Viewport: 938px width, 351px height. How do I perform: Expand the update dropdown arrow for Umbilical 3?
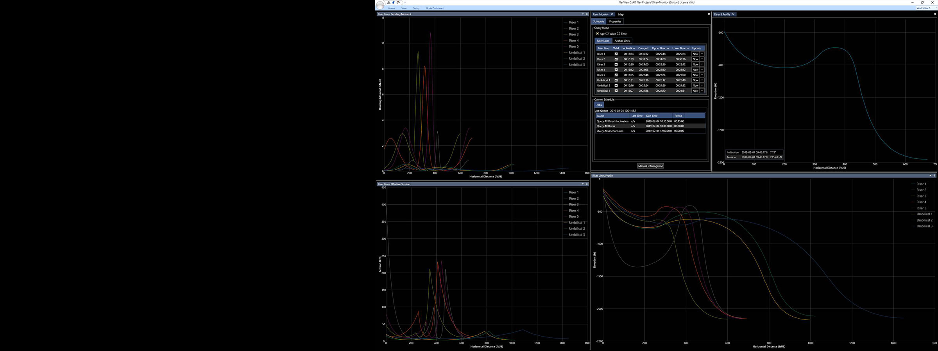[702, 91]
